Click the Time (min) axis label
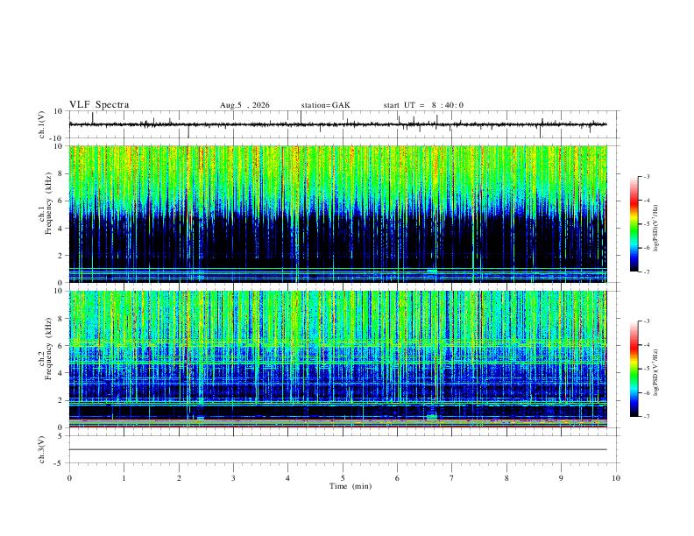Viewport: 694px width, 536px height. click(x=351, y=486)
